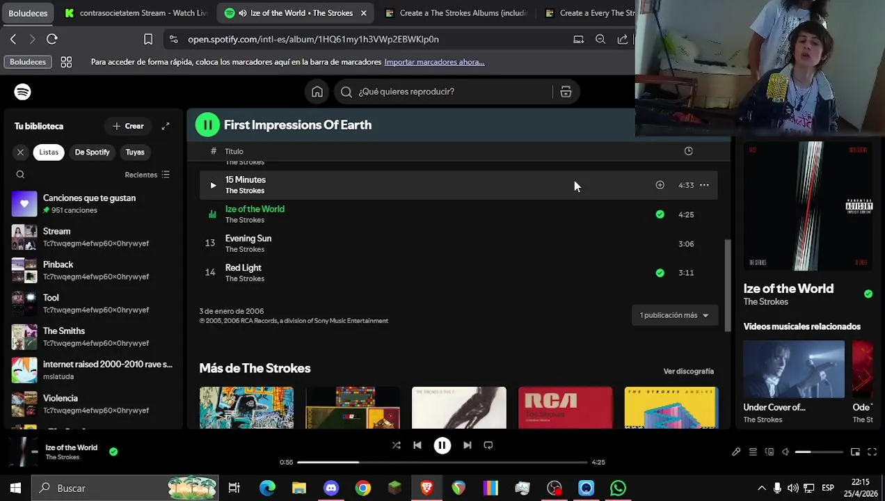
Task: Open the Boludeces bookmark folder
Action: click(x=28, y=62)
